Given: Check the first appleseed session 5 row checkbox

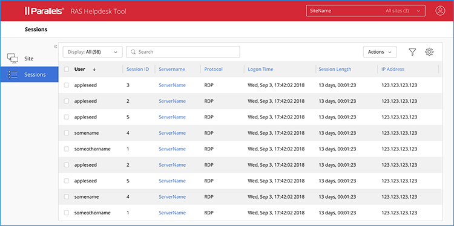Looking at the screenshot, I should coord(67,117).
